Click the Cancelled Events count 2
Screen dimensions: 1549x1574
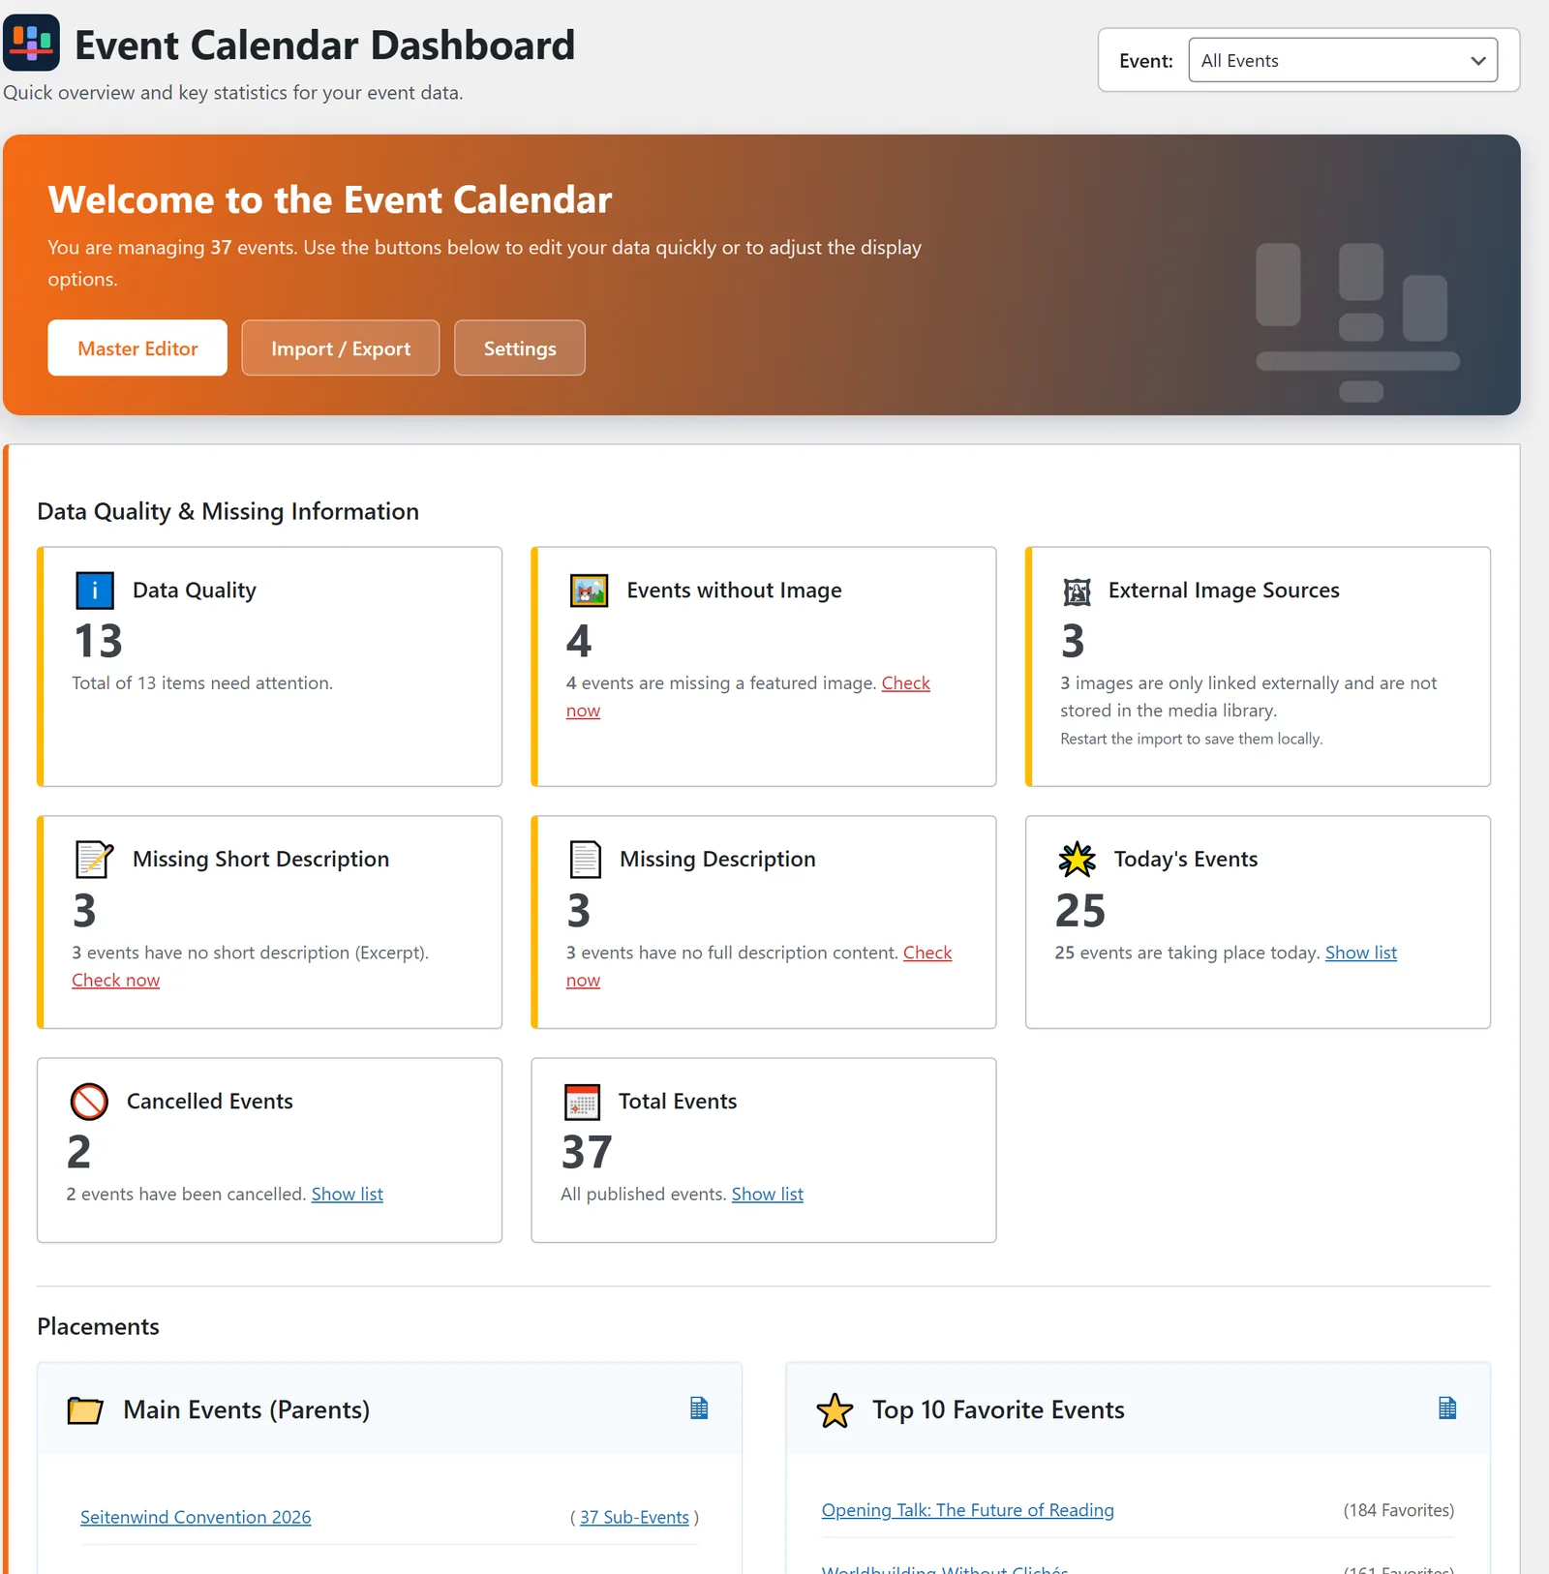[x=79, y=1152]
